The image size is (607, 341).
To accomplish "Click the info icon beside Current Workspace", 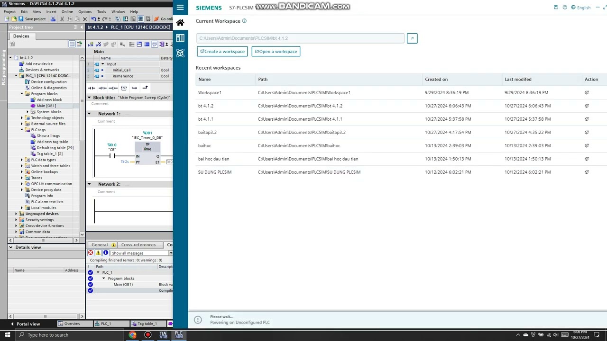I will (244, 21).
